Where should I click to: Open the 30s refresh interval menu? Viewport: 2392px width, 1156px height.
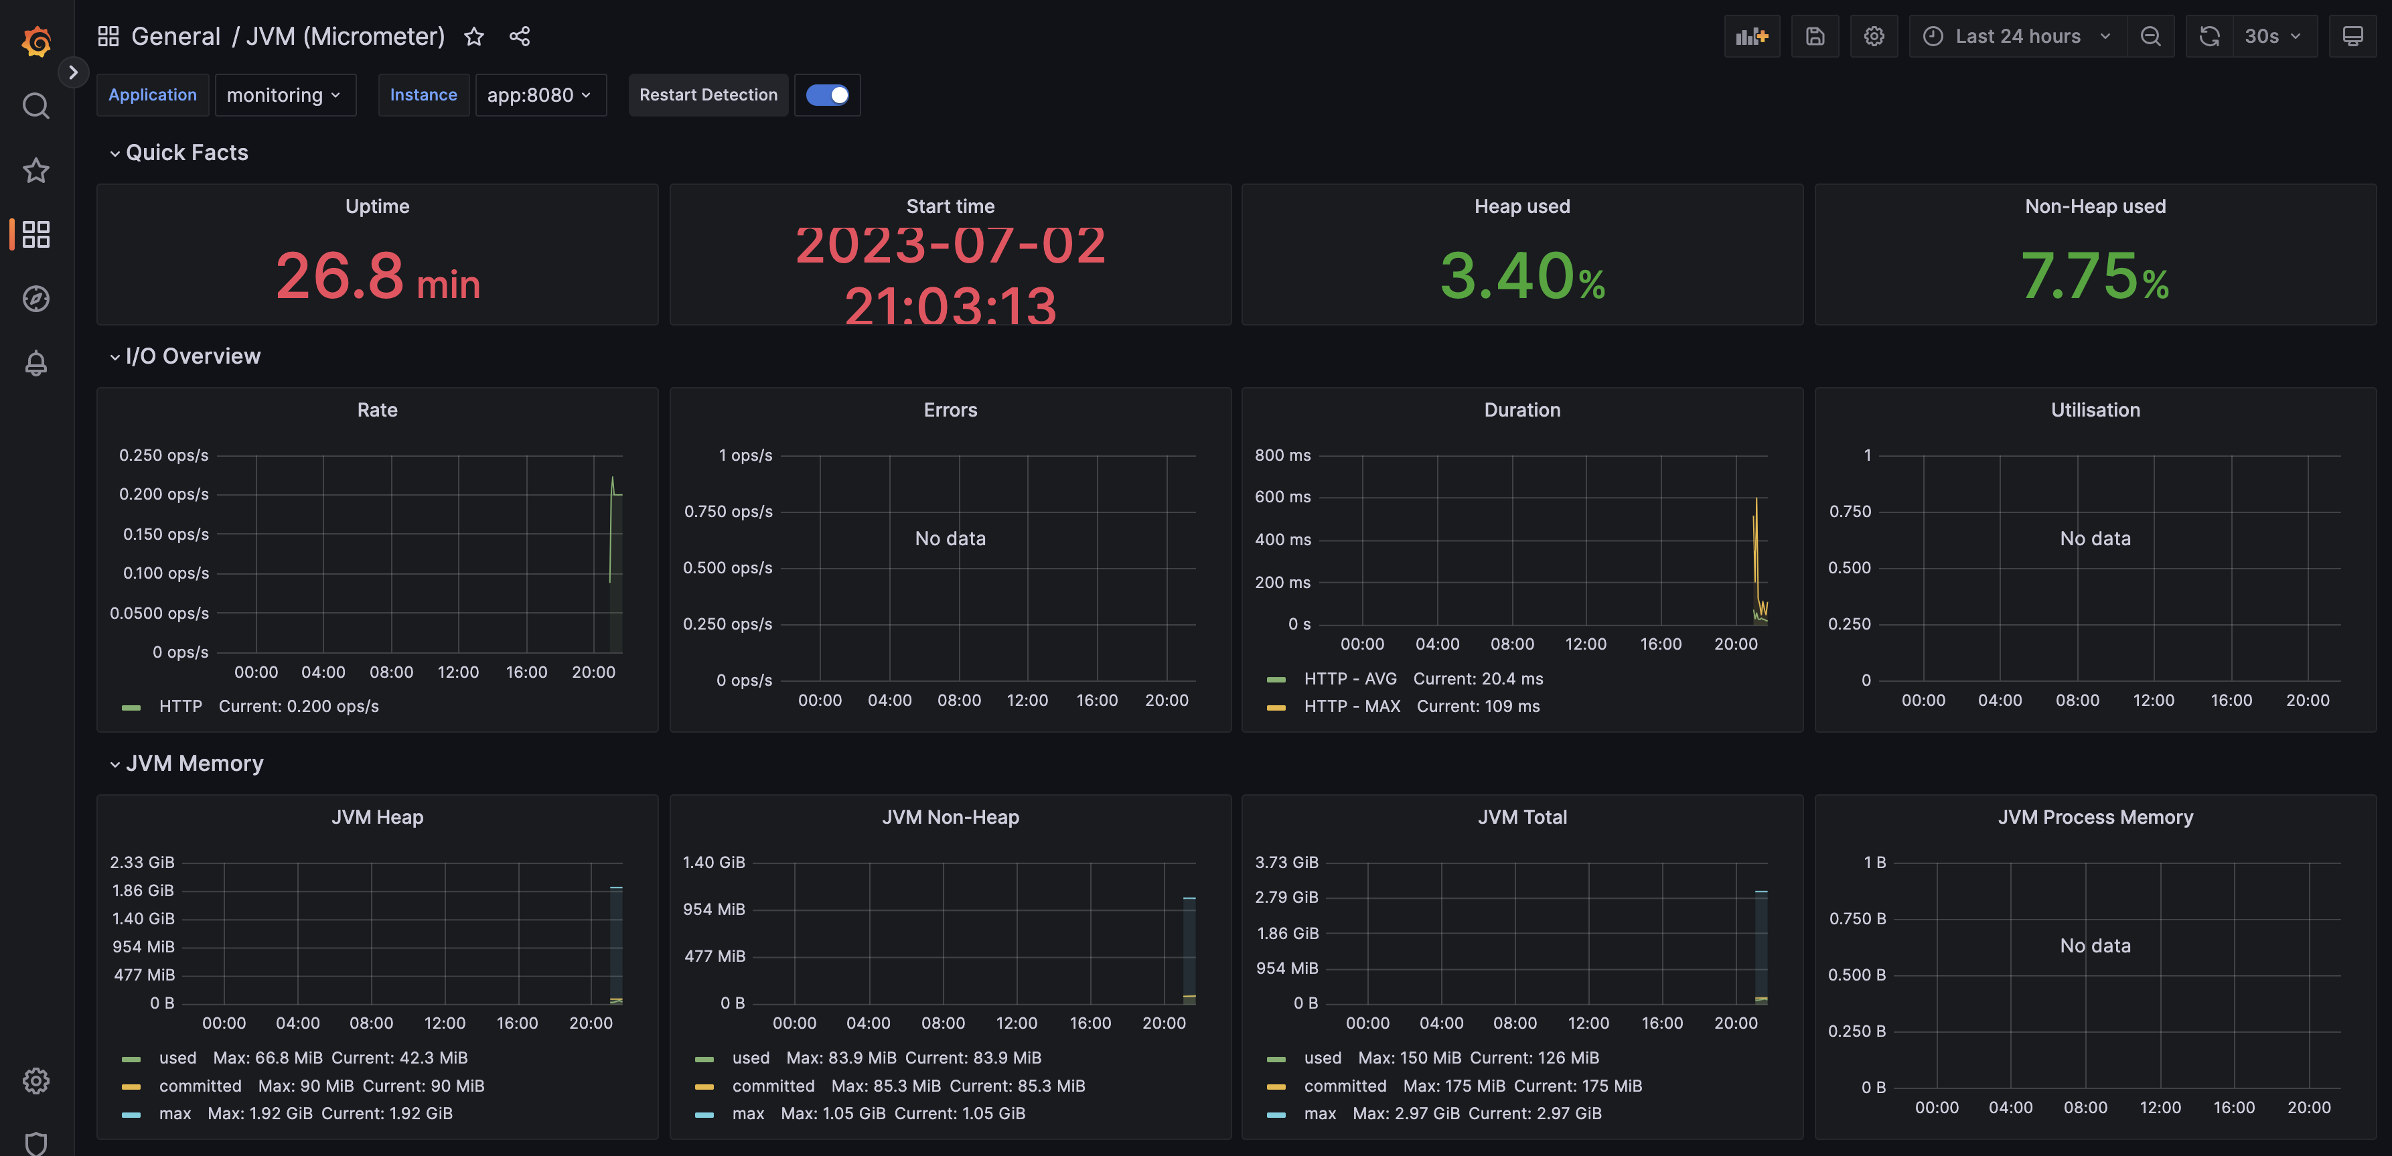pos(2272,36)
